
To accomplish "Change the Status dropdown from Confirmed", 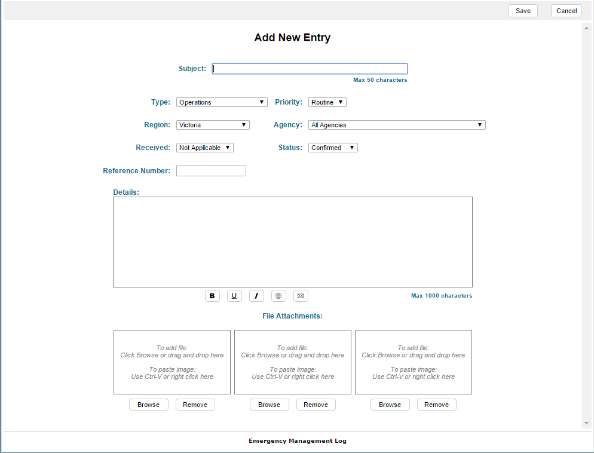I will [x=333, y=148].
